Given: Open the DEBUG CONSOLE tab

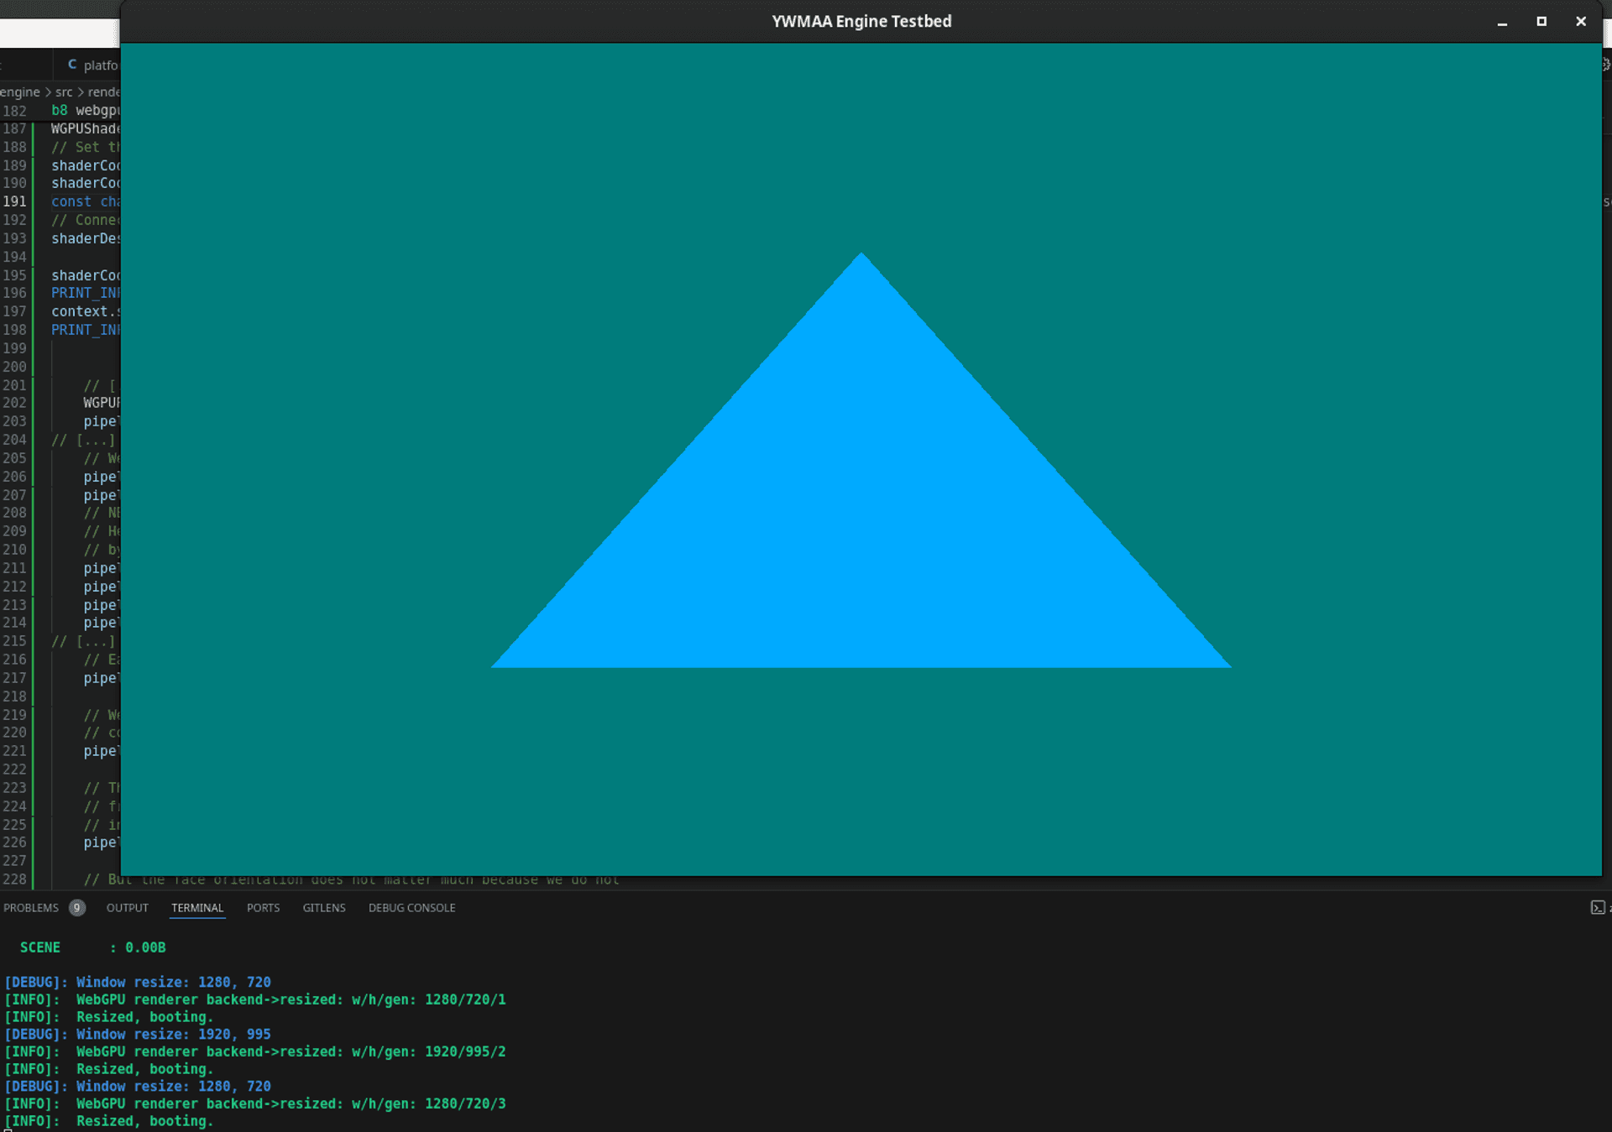Looking at the screenshot, I should pos(411,908).
